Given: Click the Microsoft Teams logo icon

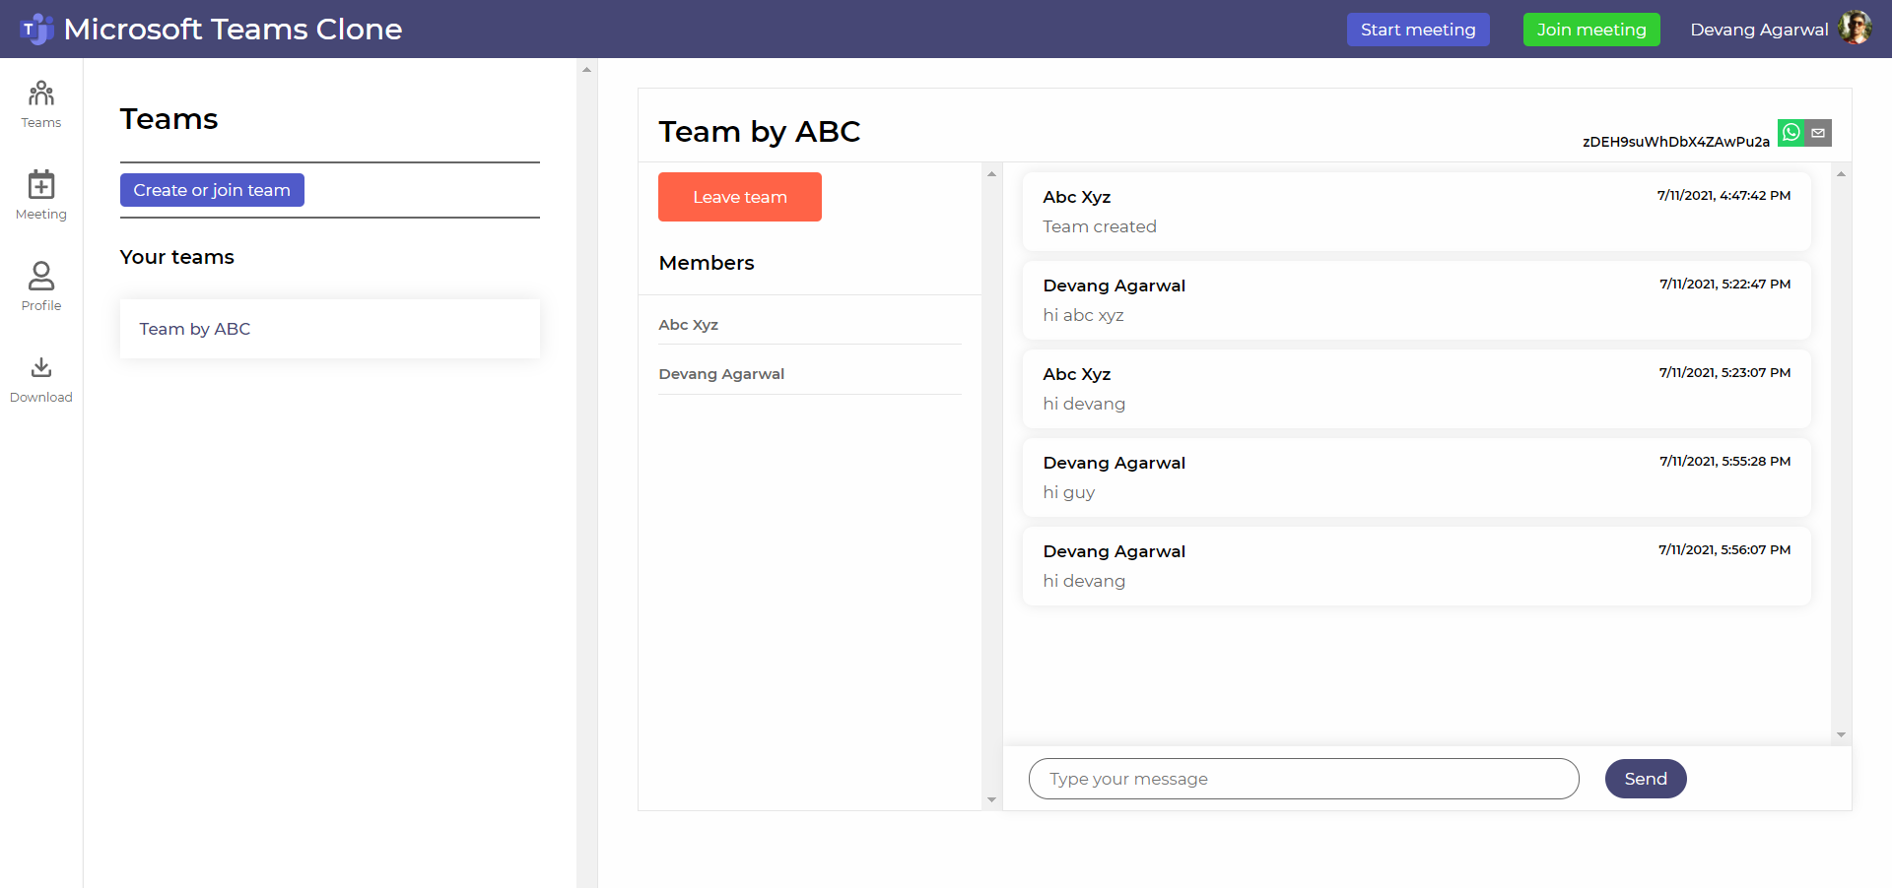Looking at the screenshot, I should point(36,30).
